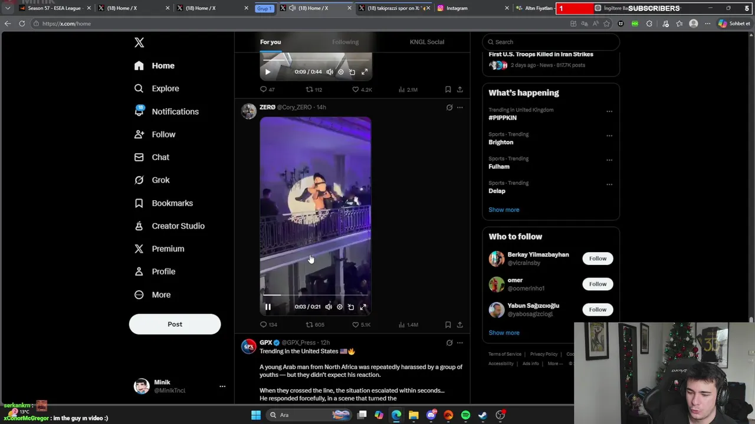This screenshot has height=424, width=755.
Task: Seek on the ZERØ video progress bar
Action: coord(315,295)
